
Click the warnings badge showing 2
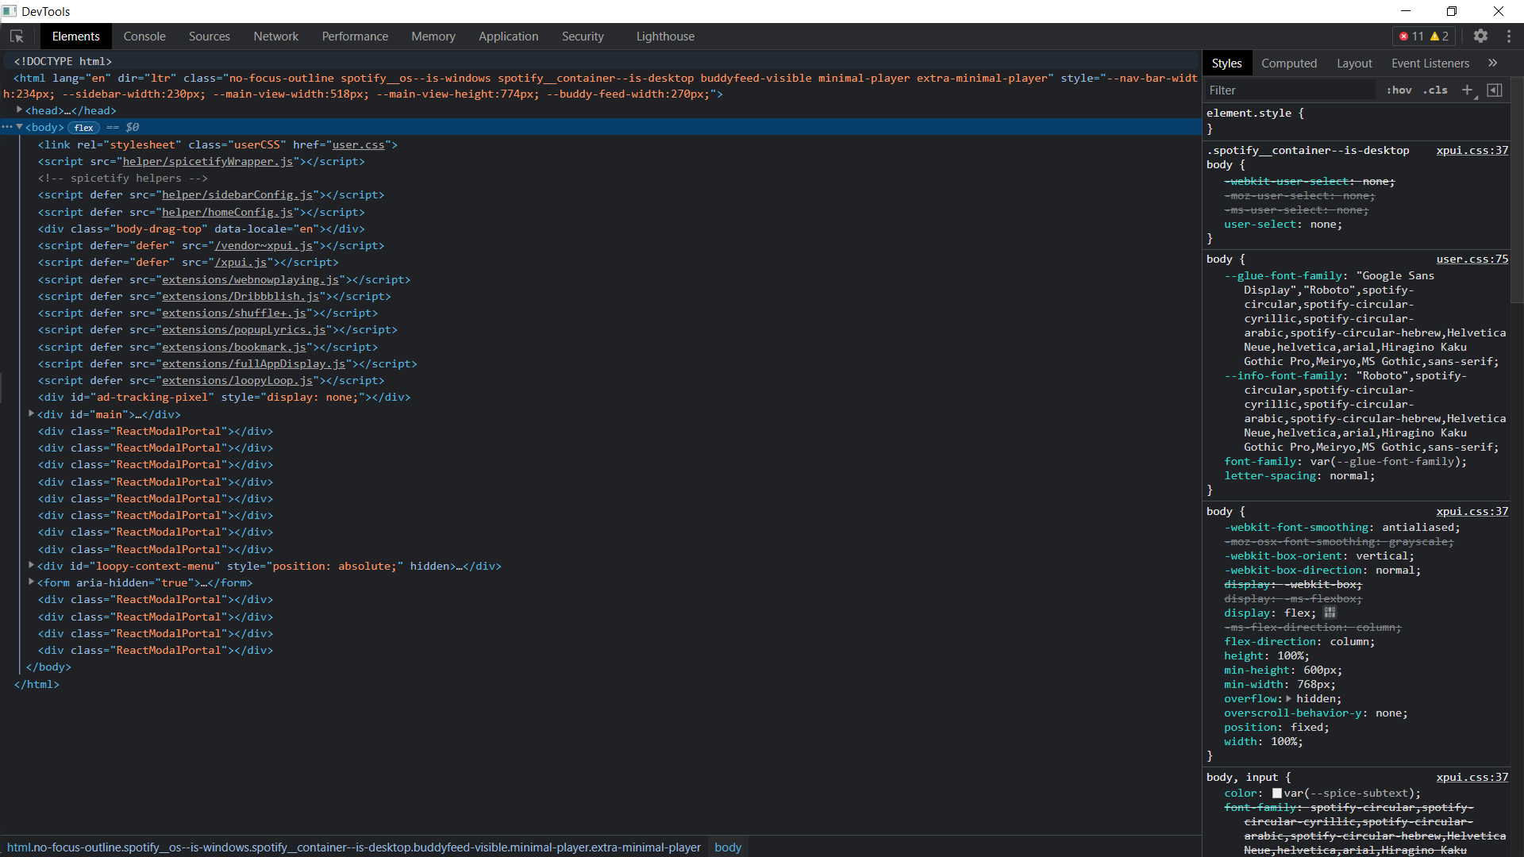click(1438, 36)
